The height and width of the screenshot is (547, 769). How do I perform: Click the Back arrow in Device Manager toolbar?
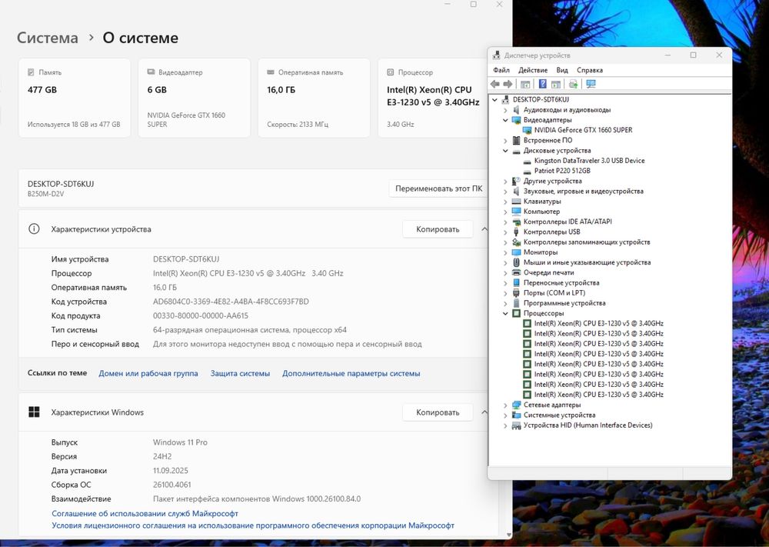(x=494, y=84)
